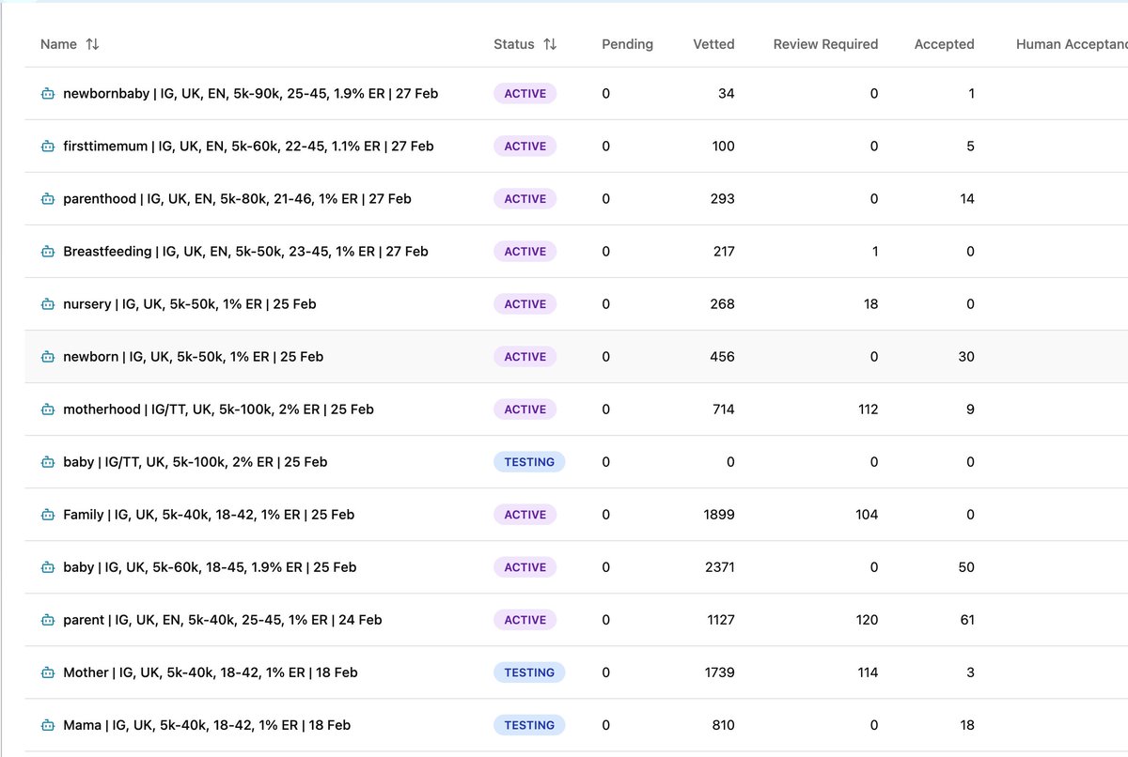Screen dimensions: 1128x757
Task: Click TESTING status badge in baby IG/TT row
Action: point(529,462)
